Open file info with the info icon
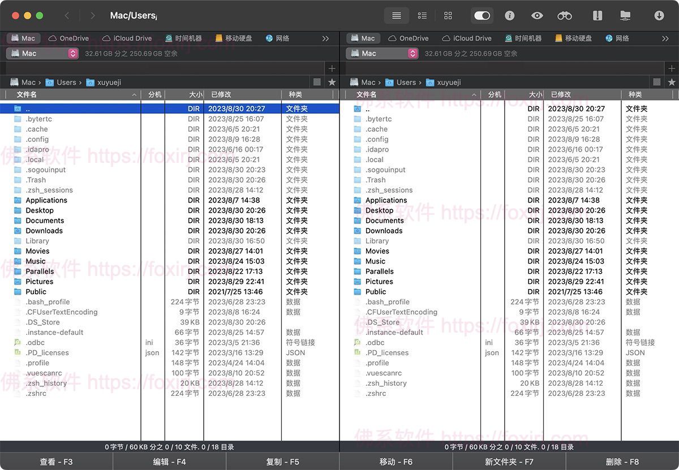The image size is (679, 470). 510,15
